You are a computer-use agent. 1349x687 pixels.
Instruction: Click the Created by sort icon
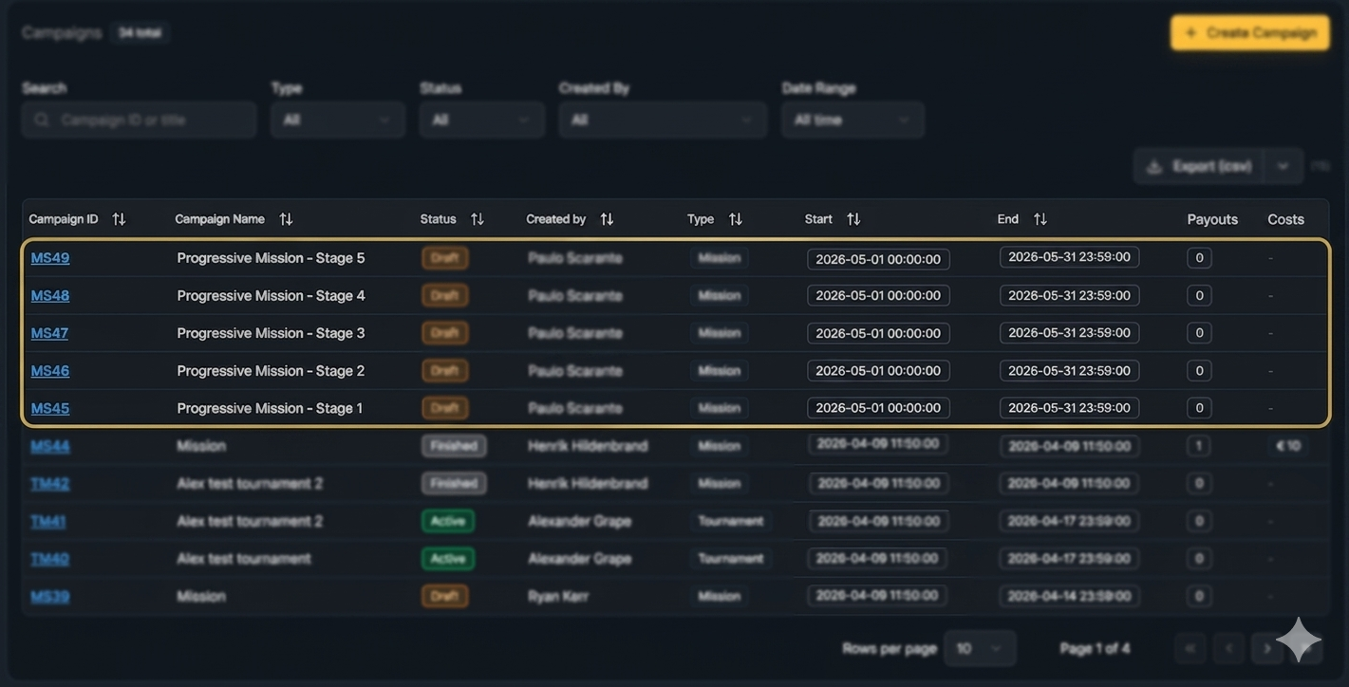coord(607,219)
